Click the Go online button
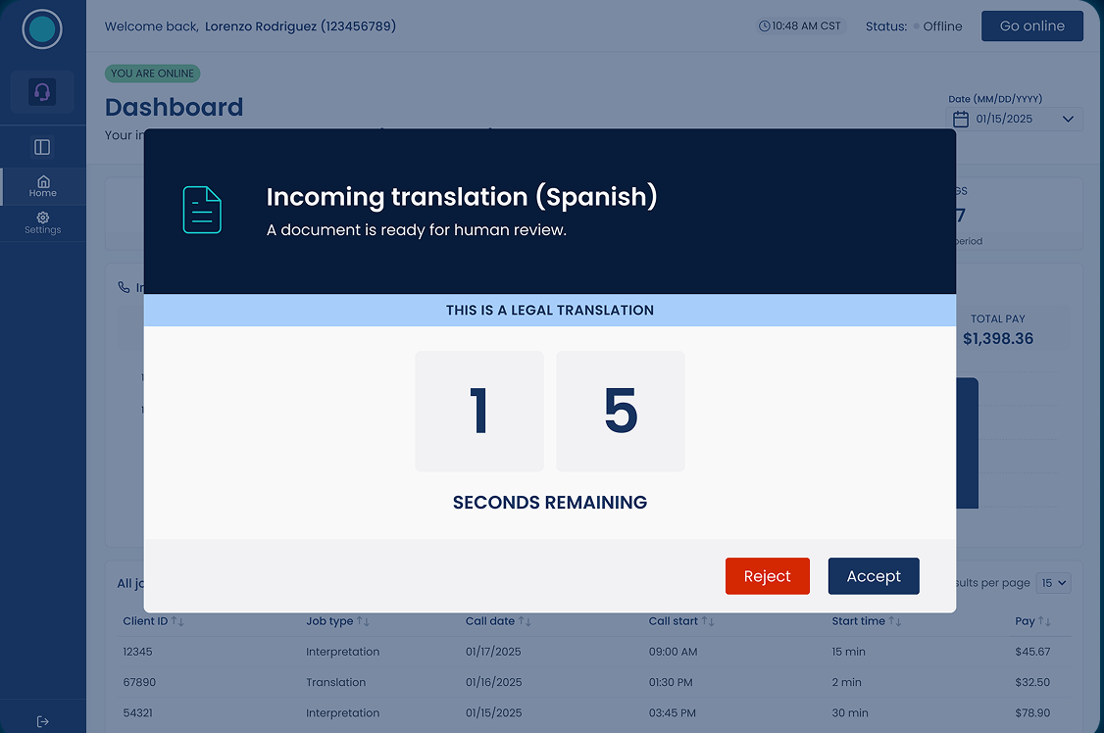 tap(1032, 26)
